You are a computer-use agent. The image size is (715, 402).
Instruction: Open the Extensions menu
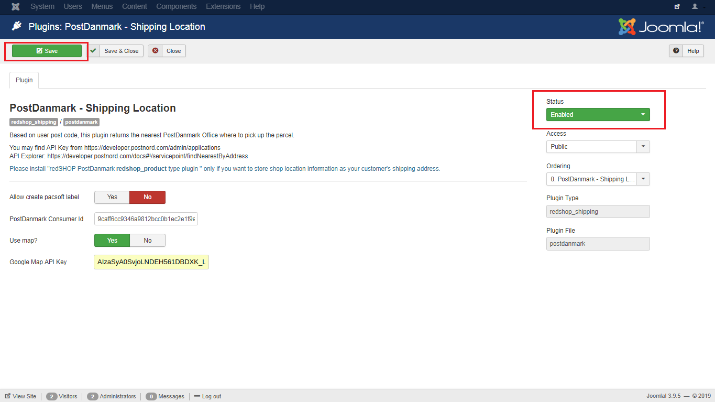pyautogui.click(x=223, y=7)
